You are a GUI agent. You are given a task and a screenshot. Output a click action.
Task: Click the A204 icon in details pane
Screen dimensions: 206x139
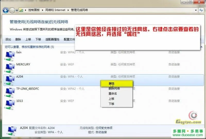coord(12,131)
